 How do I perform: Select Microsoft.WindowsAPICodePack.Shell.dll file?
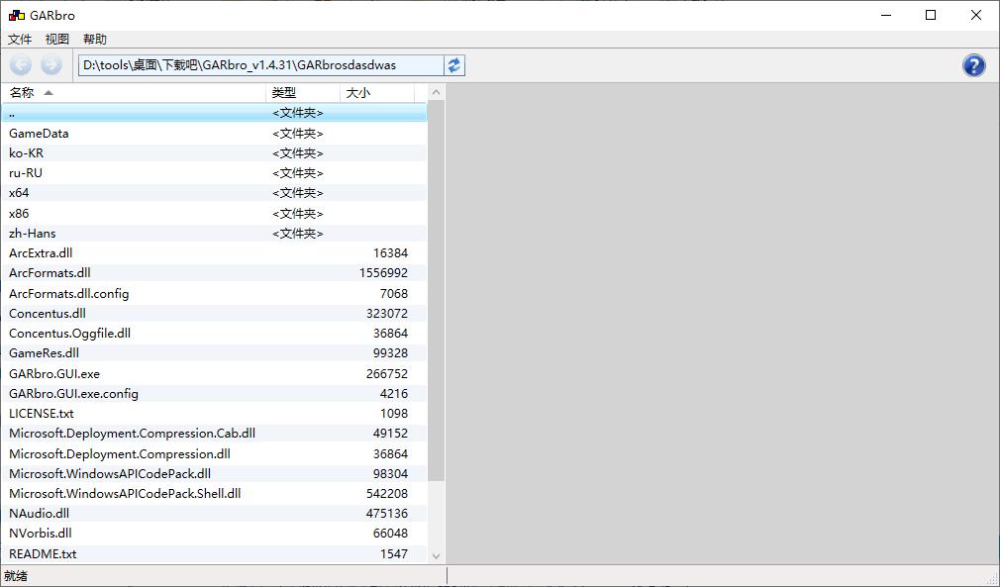214,493
